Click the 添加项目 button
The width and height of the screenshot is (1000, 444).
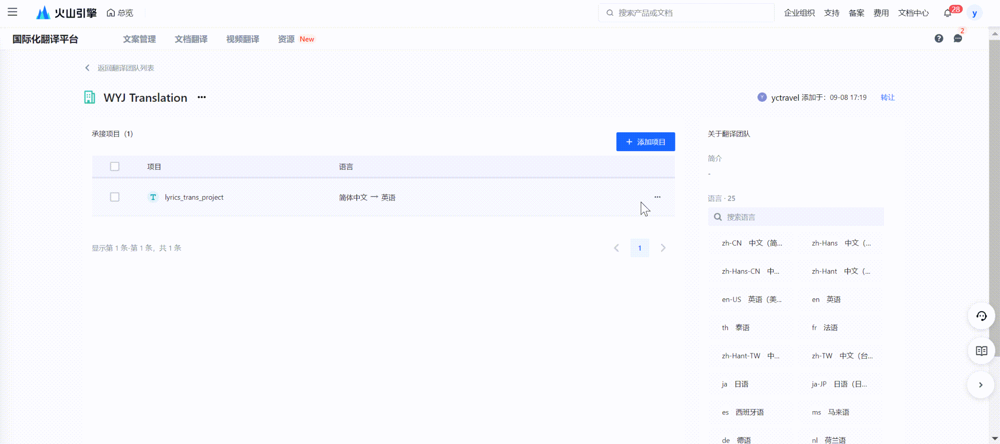[x=645, y=142]
